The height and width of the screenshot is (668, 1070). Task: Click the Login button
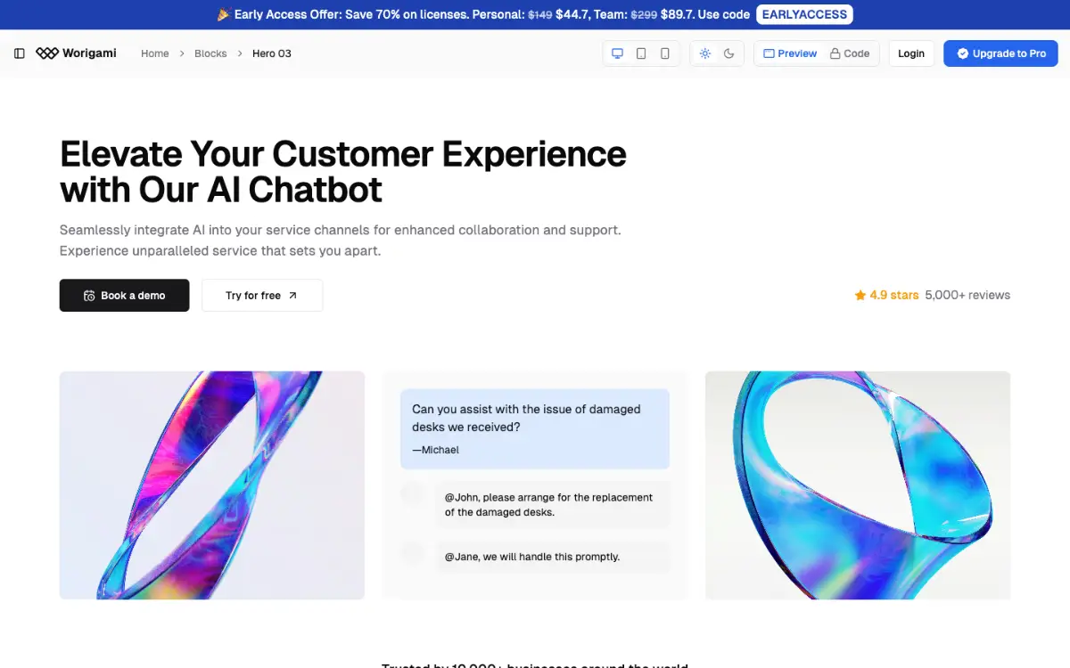[911, 53]
